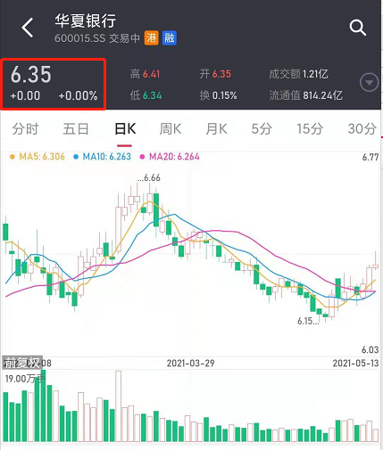This screenshot has height=450, width=383.
Task: Tap the MA10: 6.263 indicator
Action: 103,157
